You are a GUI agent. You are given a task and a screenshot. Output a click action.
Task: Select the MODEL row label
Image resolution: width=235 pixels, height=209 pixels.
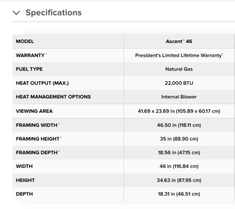point(25,42)
